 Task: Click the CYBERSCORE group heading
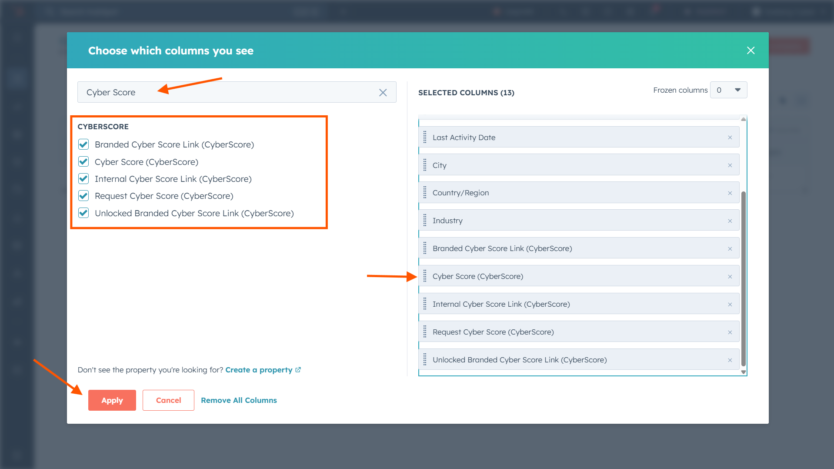[103, 127]
